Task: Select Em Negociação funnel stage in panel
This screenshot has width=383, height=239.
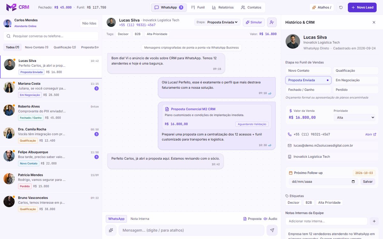Action: point(356,80)
